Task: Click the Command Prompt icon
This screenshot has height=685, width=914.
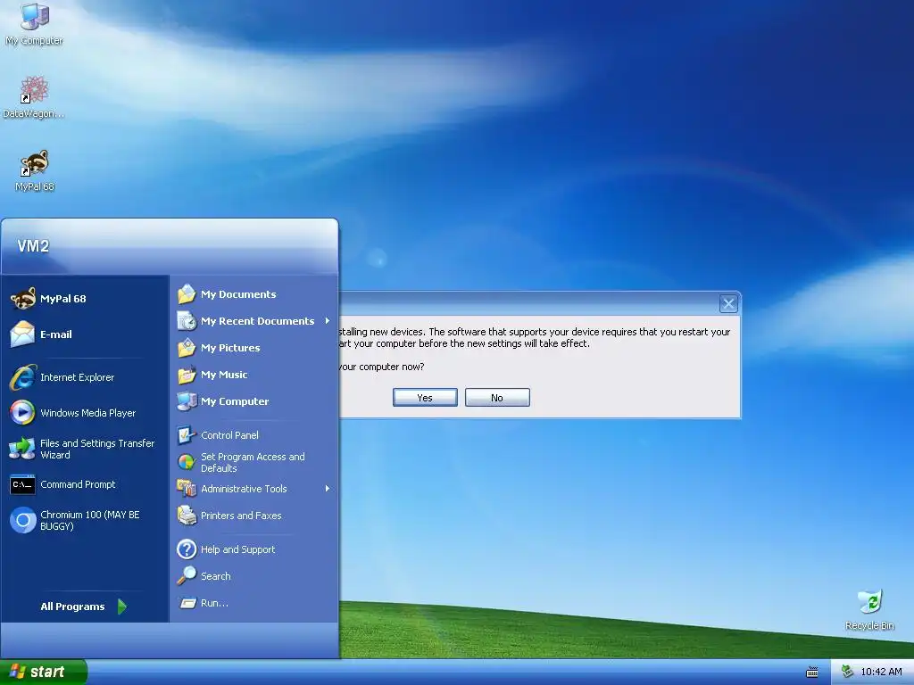Action: pyautogui.click(x=22, y=484)
